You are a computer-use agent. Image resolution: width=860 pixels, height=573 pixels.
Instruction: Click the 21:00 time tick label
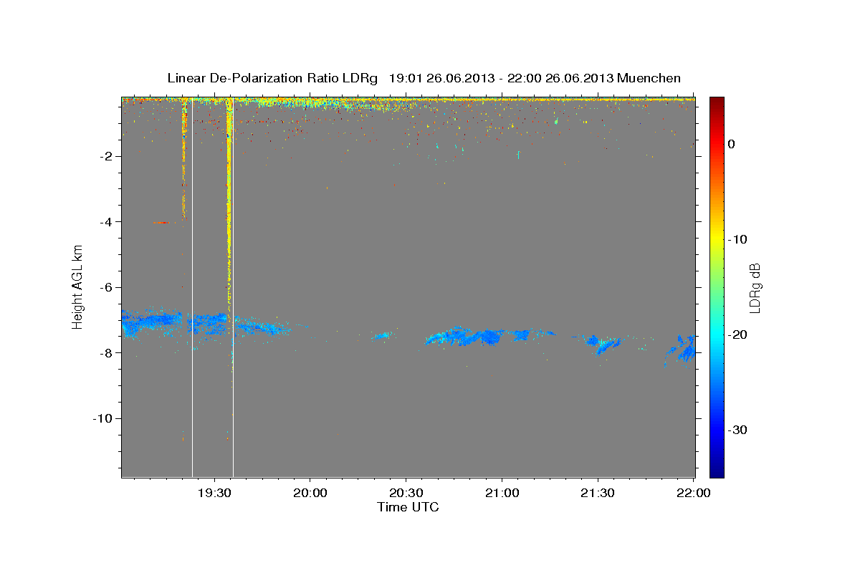pos(502,493)
